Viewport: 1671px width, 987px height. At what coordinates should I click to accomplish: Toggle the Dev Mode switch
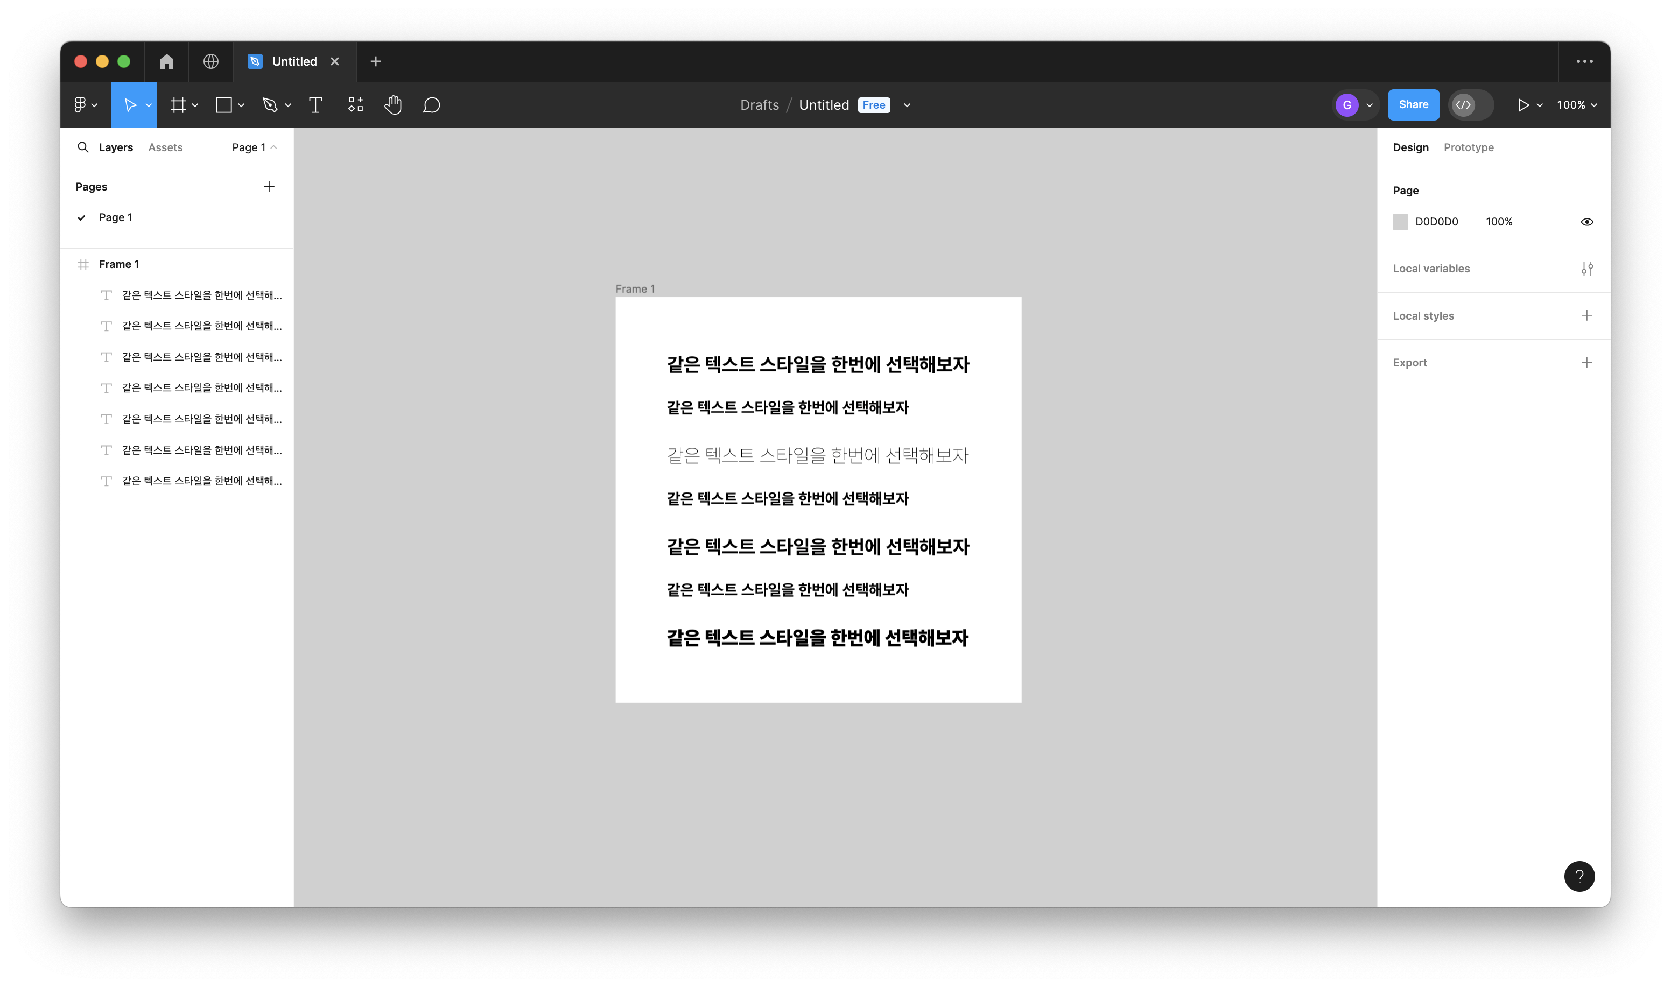click(x=1470, y=105)
